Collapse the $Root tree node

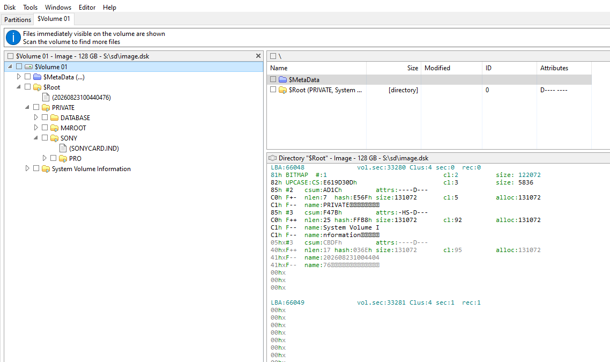coord(19,87)
